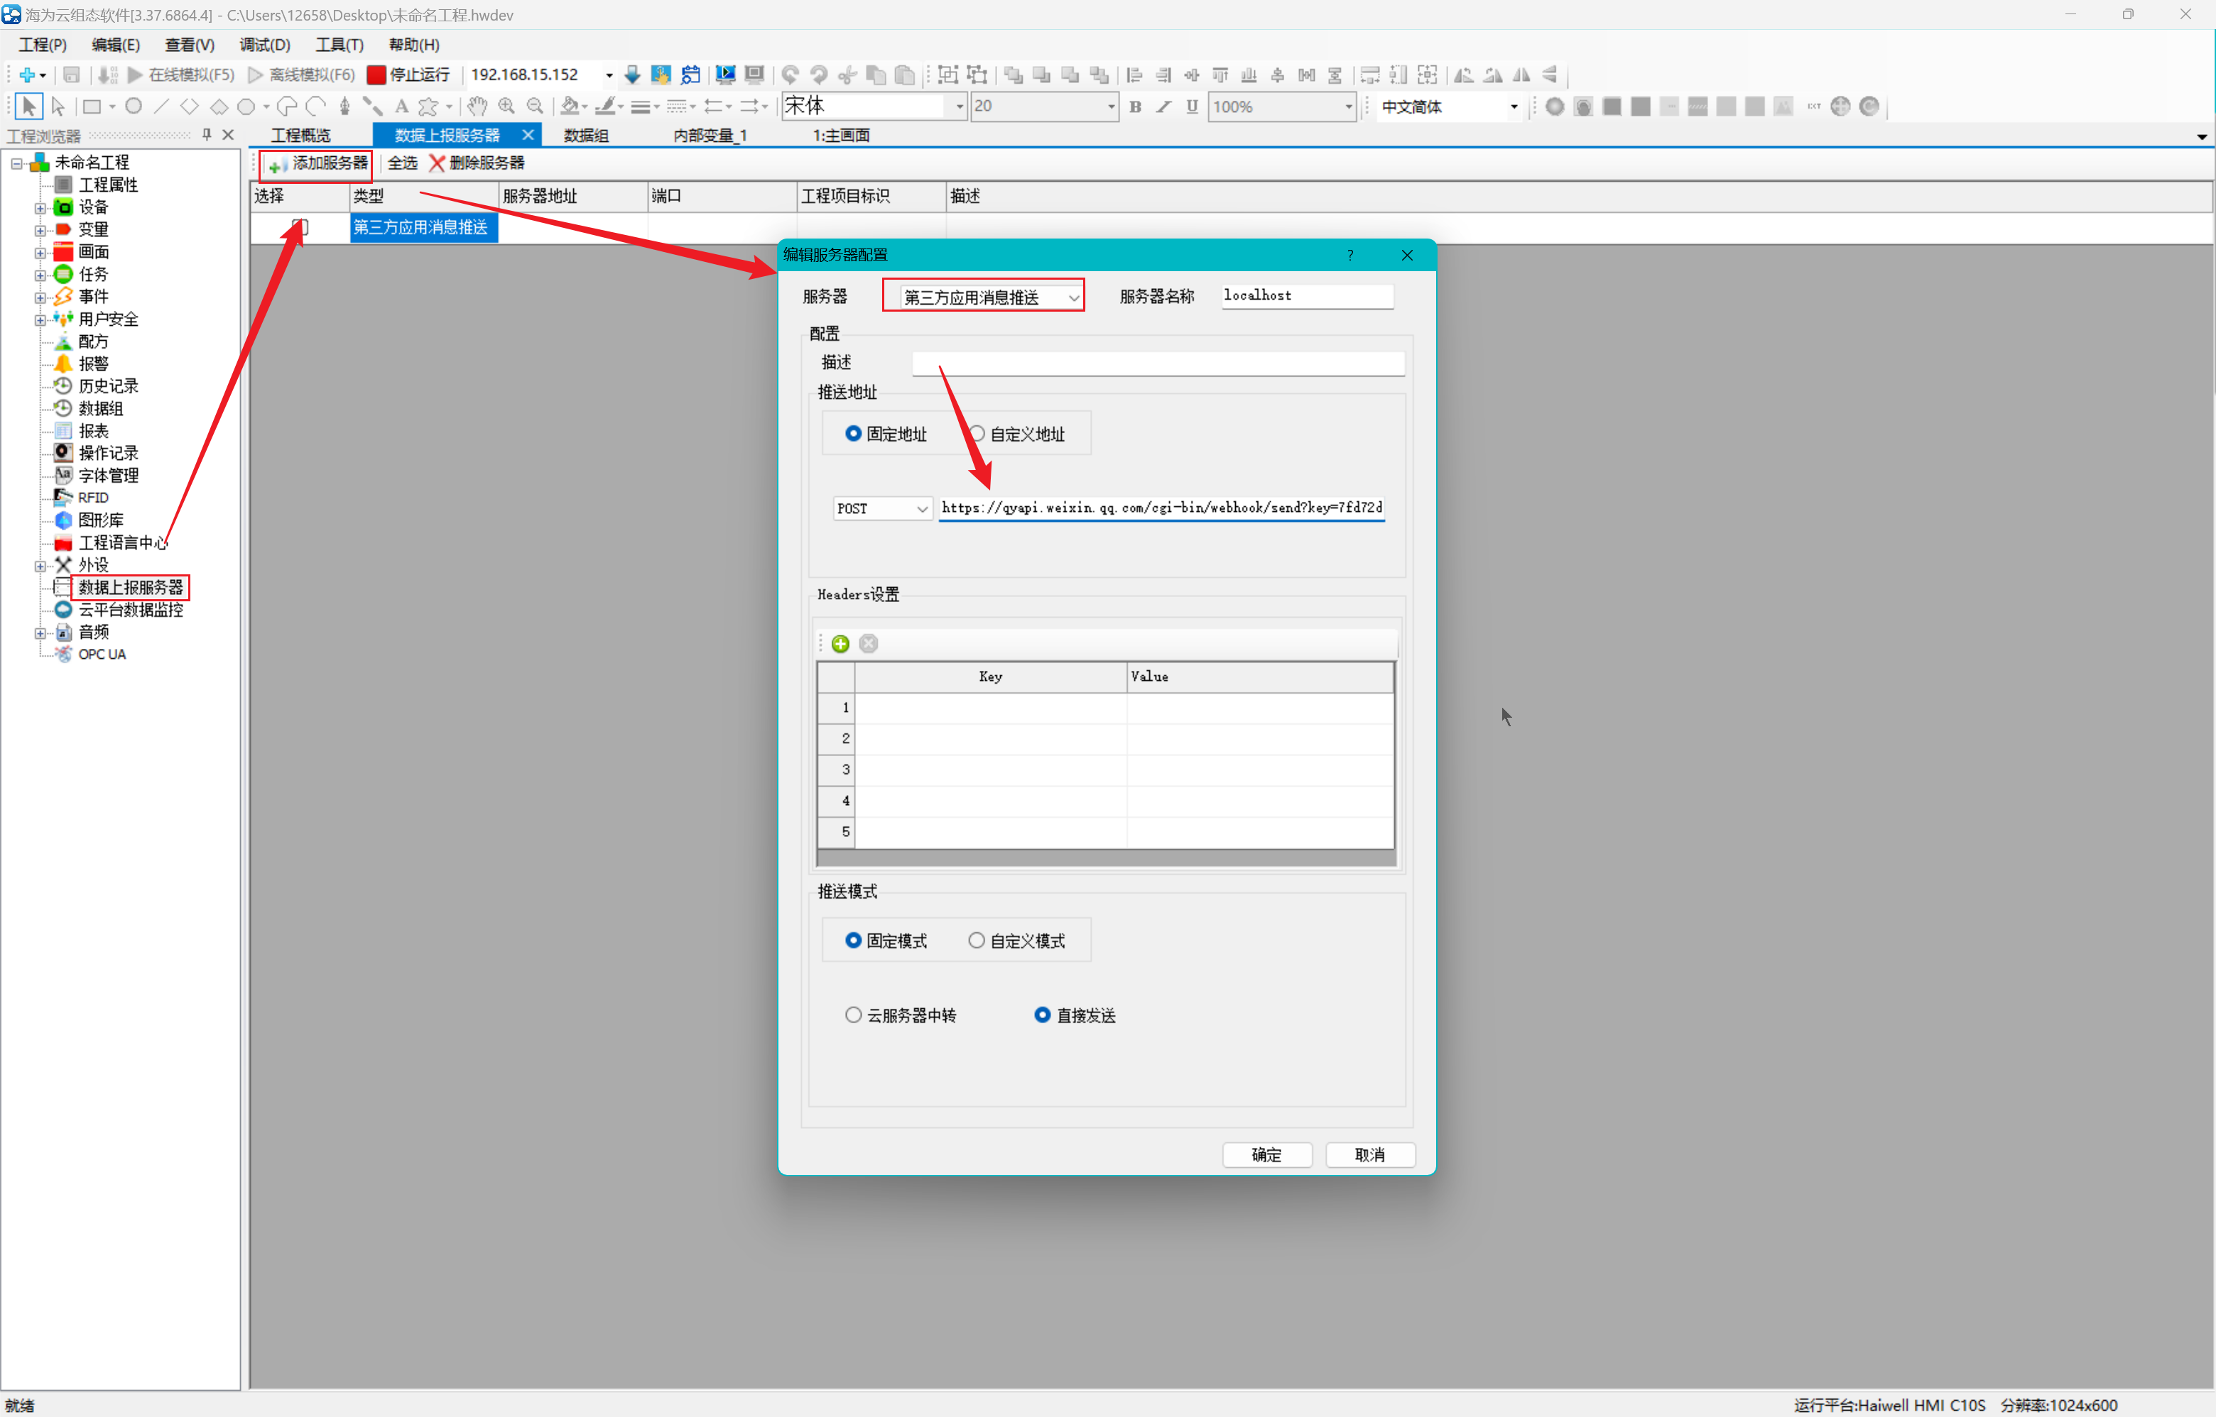
Task: Open the 工程(P) menu
Action: [43, 44]
